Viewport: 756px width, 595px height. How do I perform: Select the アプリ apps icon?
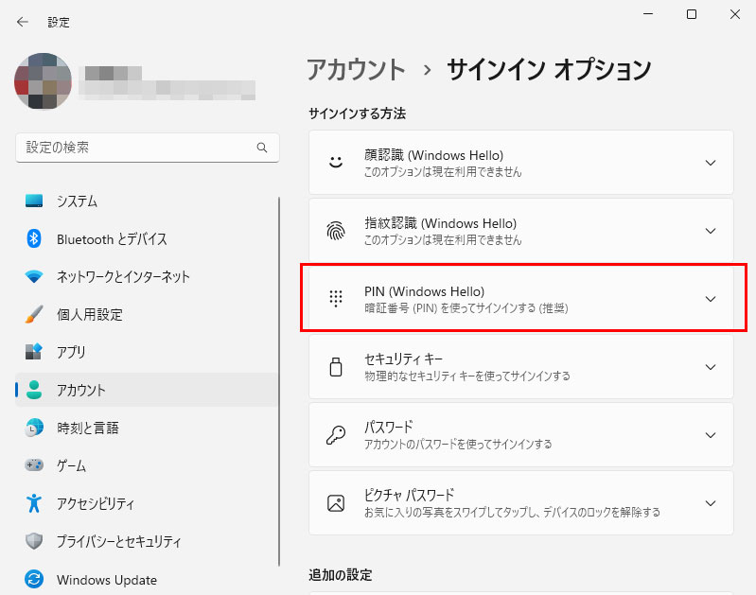pyautogui.click(x=34, y=352)
